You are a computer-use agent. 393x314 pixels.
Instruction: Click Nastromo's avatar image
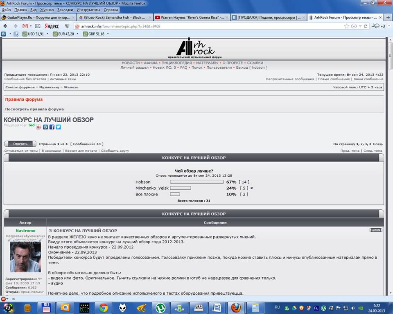(x=25, y=257)
